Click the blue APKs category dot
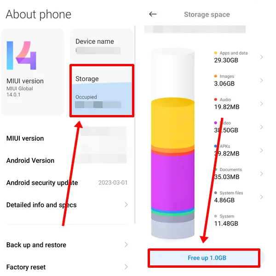This screenshot has height=276, width=276. (x=216, y=146)
